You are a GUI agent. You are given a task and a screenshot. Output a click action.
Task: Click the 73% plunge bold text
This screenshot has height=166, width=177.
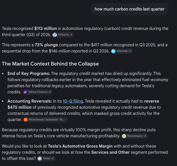(46, 45)
